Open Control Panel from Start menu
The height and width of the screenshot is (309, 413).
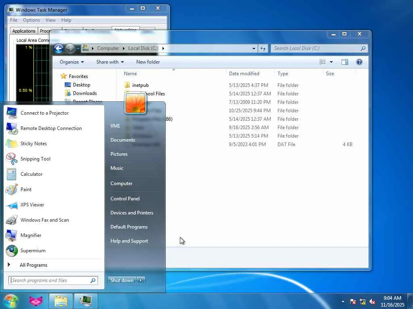point(125,199)
